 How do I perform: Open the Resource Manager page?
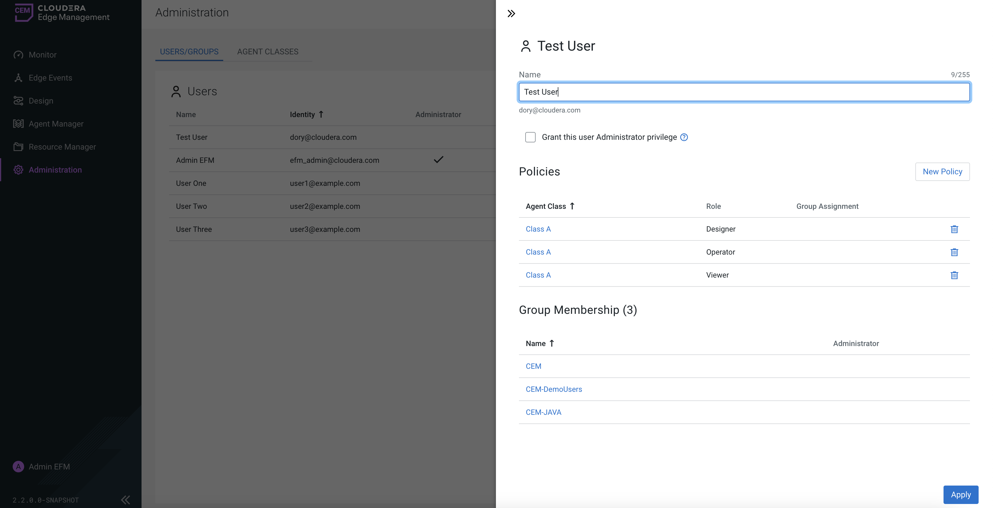pos(62,147)
